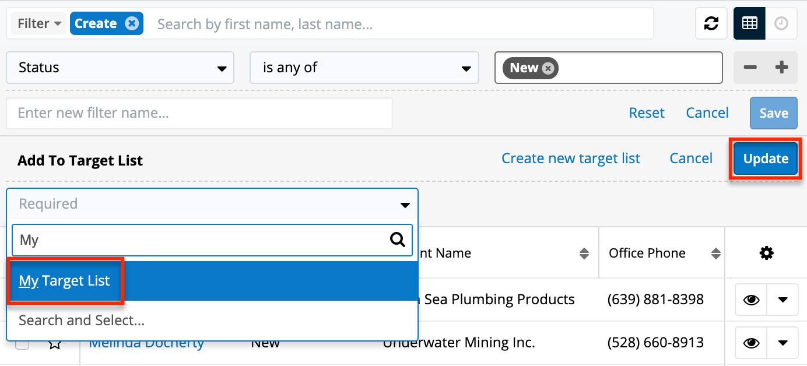Viewport: 807px width, 366px height.
Task: Choose Search and Select... option
Action: (82, 320)
